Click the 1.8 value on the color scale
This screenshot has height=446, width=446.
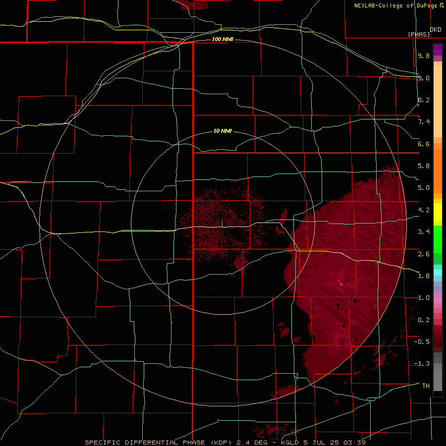tap(424, 276)
